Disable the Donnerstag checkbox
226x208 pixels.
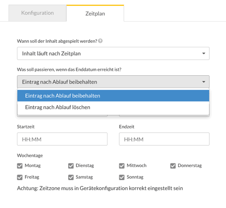click(x=173, y=166)
